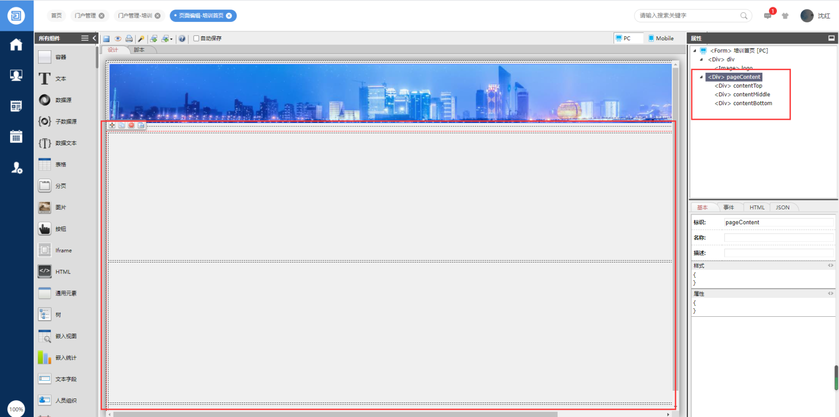The image size is (839, 417).
Task: Click the red delete icon on selected div
Action: click(131, 125)
